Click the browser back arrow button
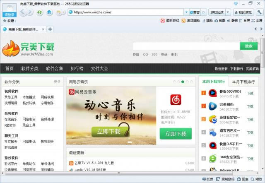Screen dimensions: 265x183 [23, 12]
